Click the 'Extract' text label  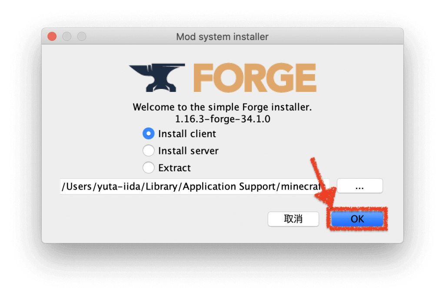coord(174,168)
